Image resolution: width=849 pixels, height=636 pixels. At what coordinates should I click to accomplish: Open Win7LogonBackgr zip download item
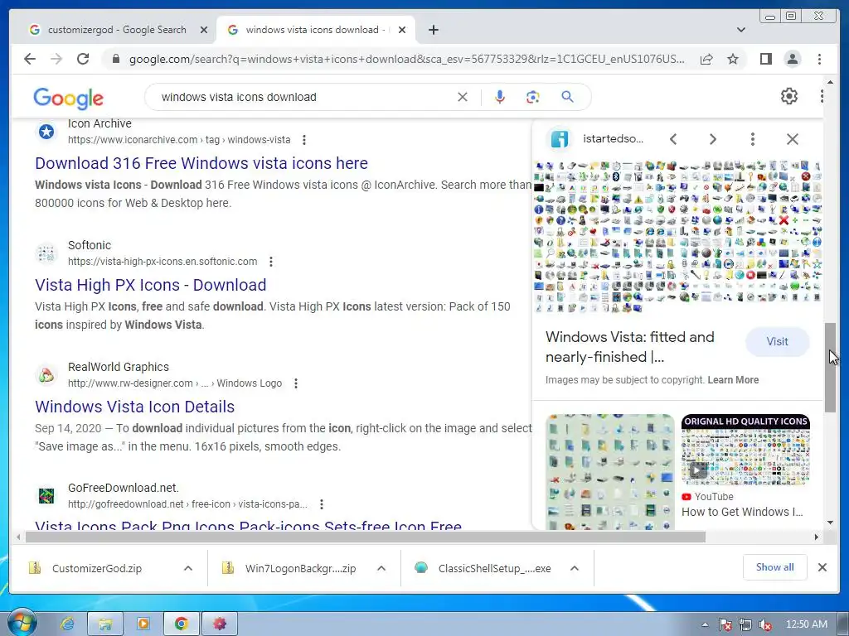coord(300,568)
